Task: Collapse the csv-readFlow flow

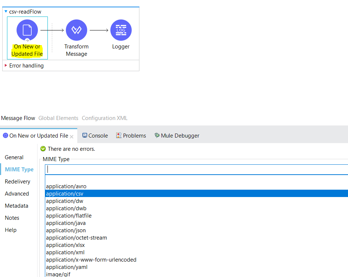Action: coord(6,12)
